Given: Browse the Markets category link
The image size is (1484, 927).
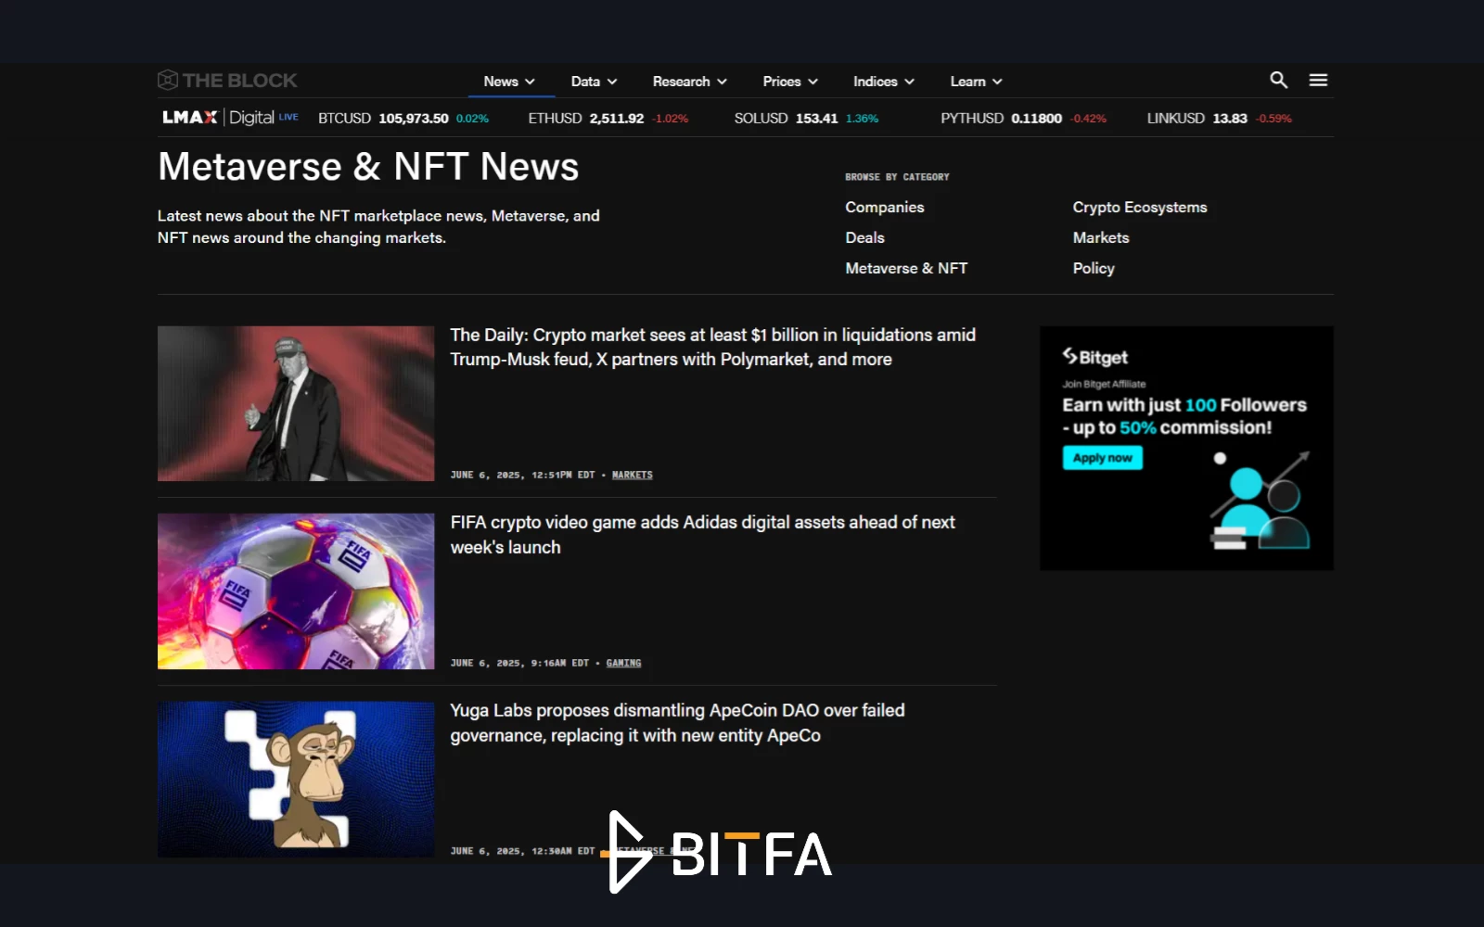Looking at the screenshot, I should pos(1101,237).
